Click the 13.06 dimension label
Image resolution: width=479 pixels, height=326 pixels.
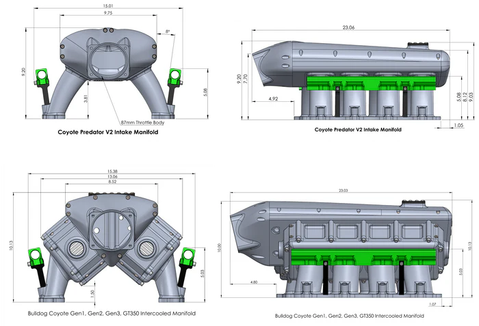pos(112,176)
